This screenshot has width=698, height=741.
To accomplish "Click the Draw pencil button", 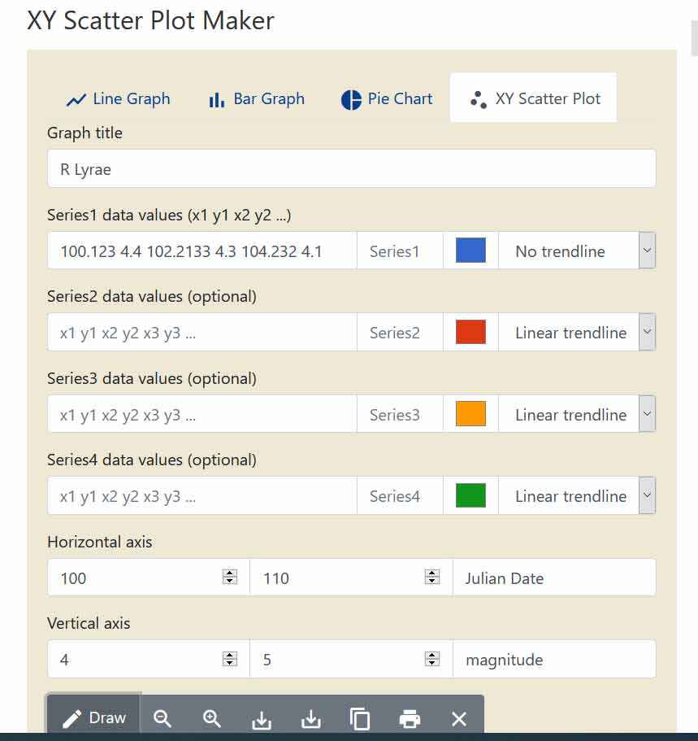I will 93,718.
